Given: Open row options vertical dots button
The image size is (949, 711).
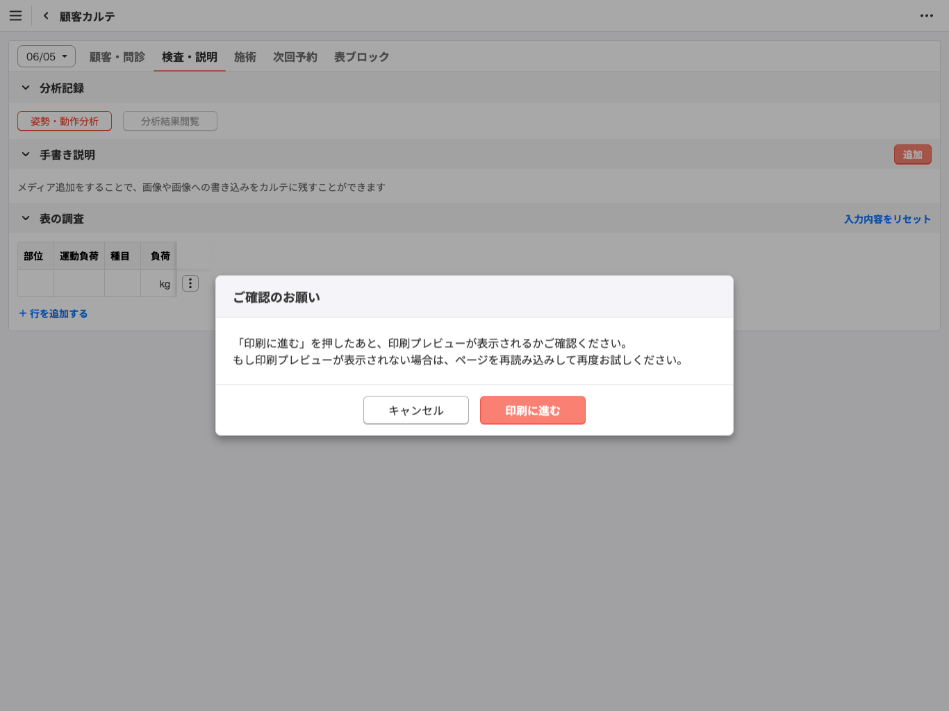Looking at the screenshot, I should [190, 283].
